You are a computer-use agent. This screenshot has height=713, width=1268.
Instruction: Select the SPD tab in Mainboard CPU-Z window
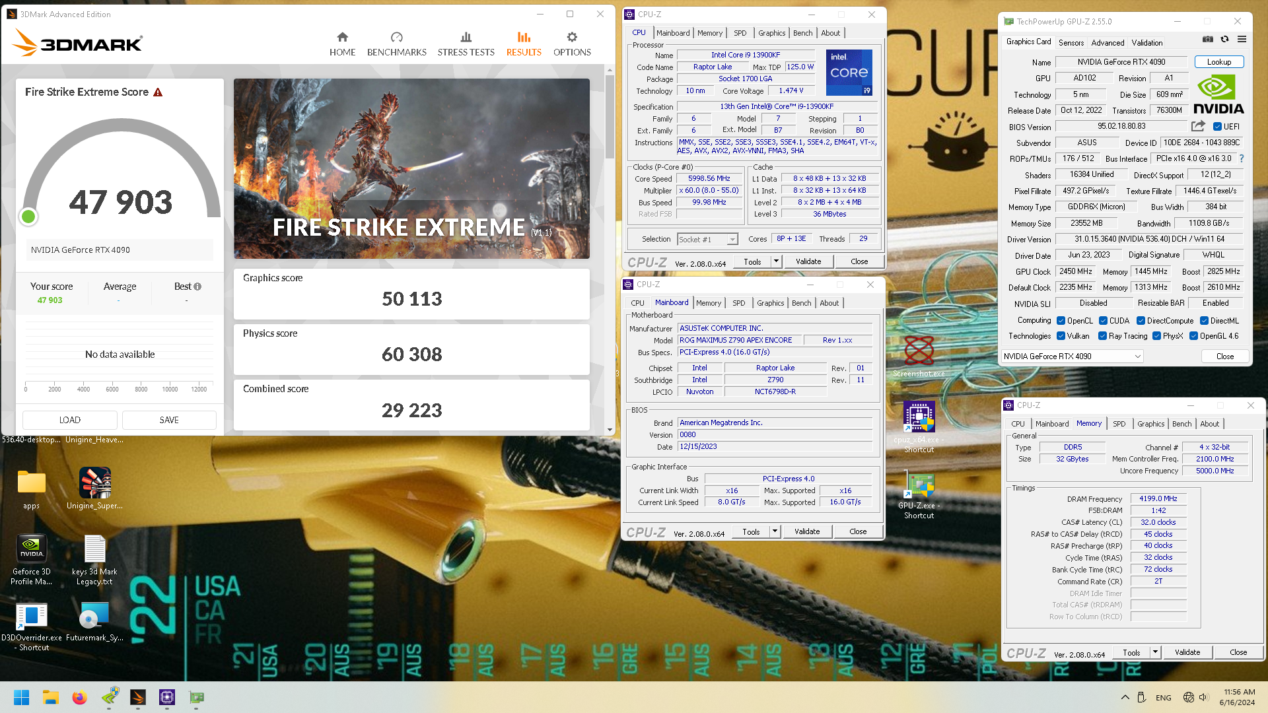(x=738, y=303)
